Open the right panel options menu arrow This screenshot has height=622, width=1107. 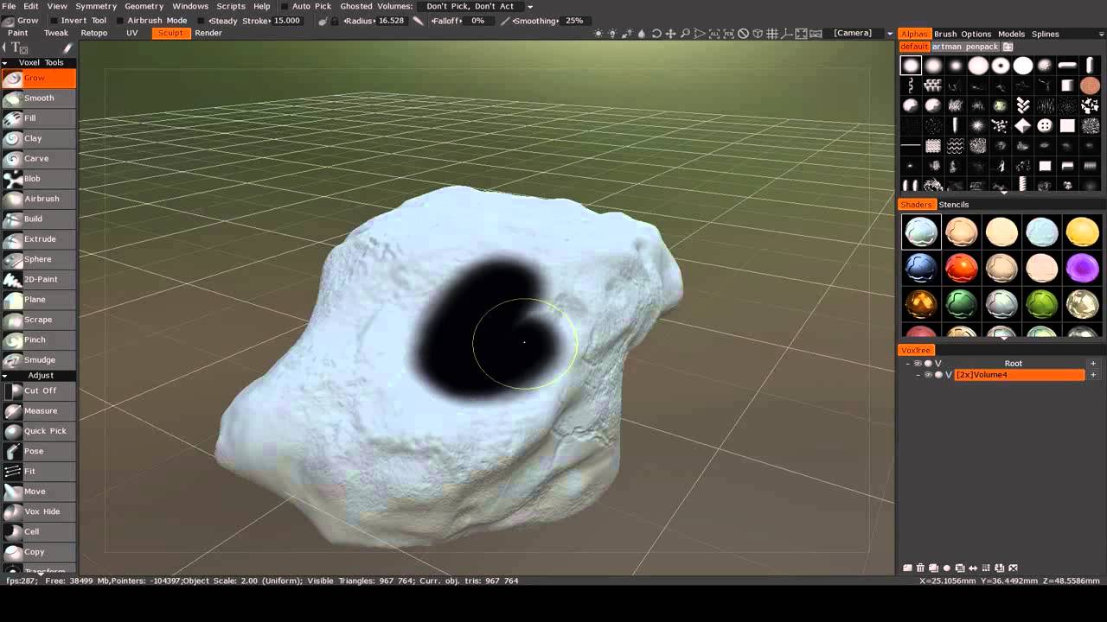(x=1101, y=35)
